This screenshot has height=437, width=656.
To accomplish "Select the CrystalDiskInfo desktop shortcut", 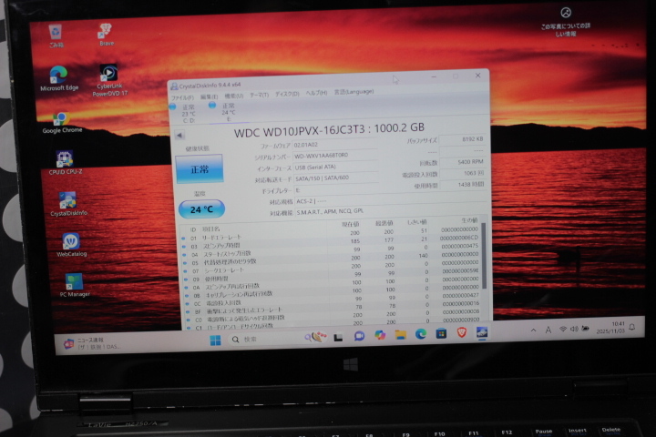I will [x=68, y=204].
